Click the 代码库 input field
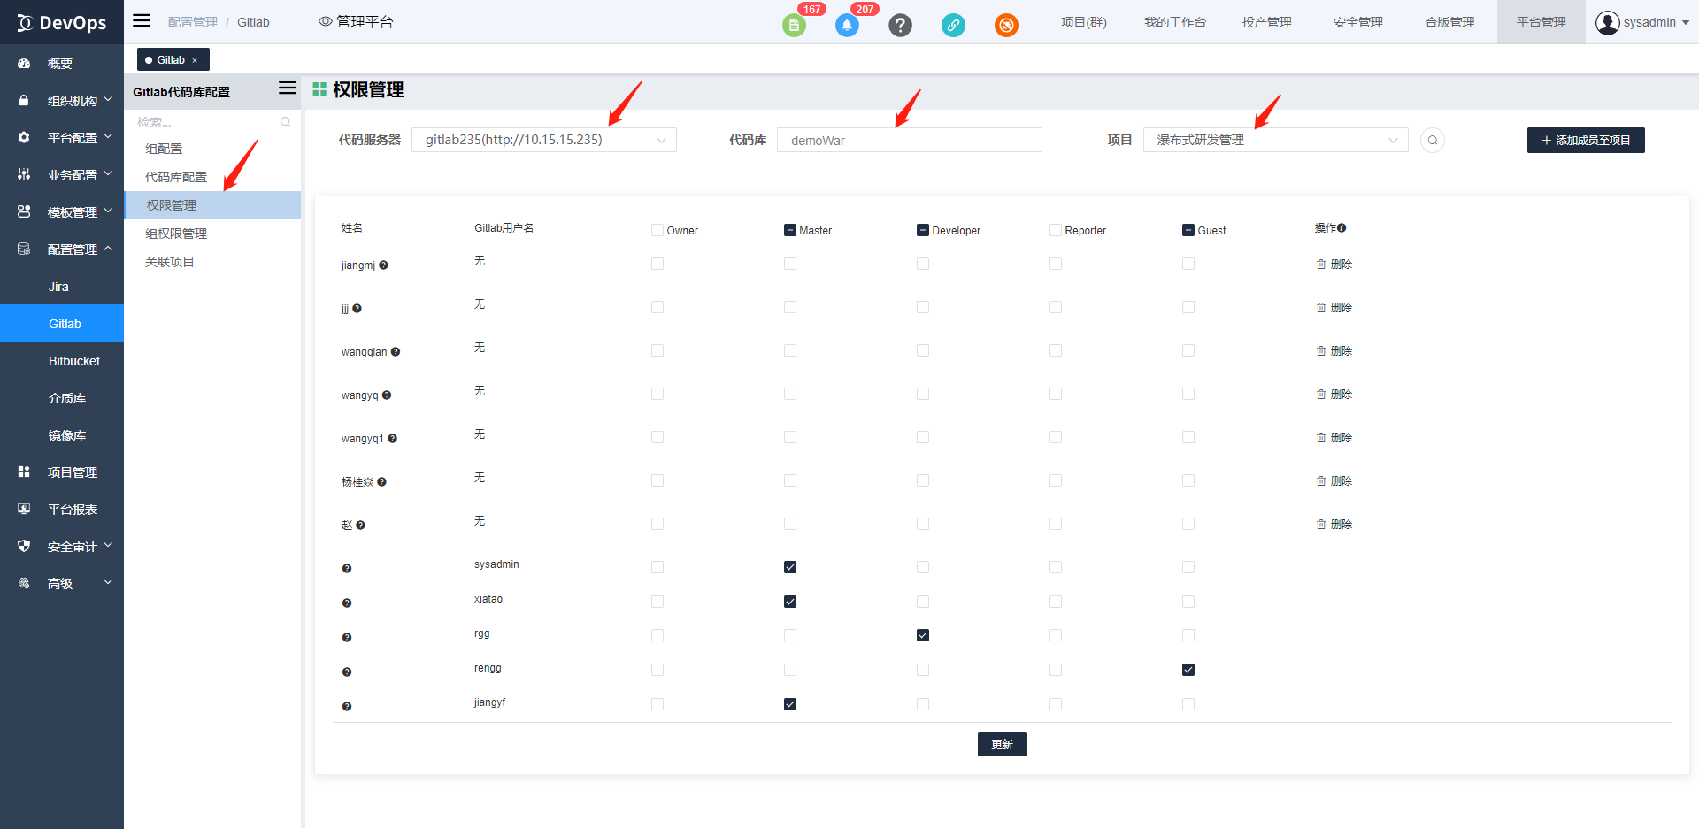The image size is (1699, 829). [909, 140]
